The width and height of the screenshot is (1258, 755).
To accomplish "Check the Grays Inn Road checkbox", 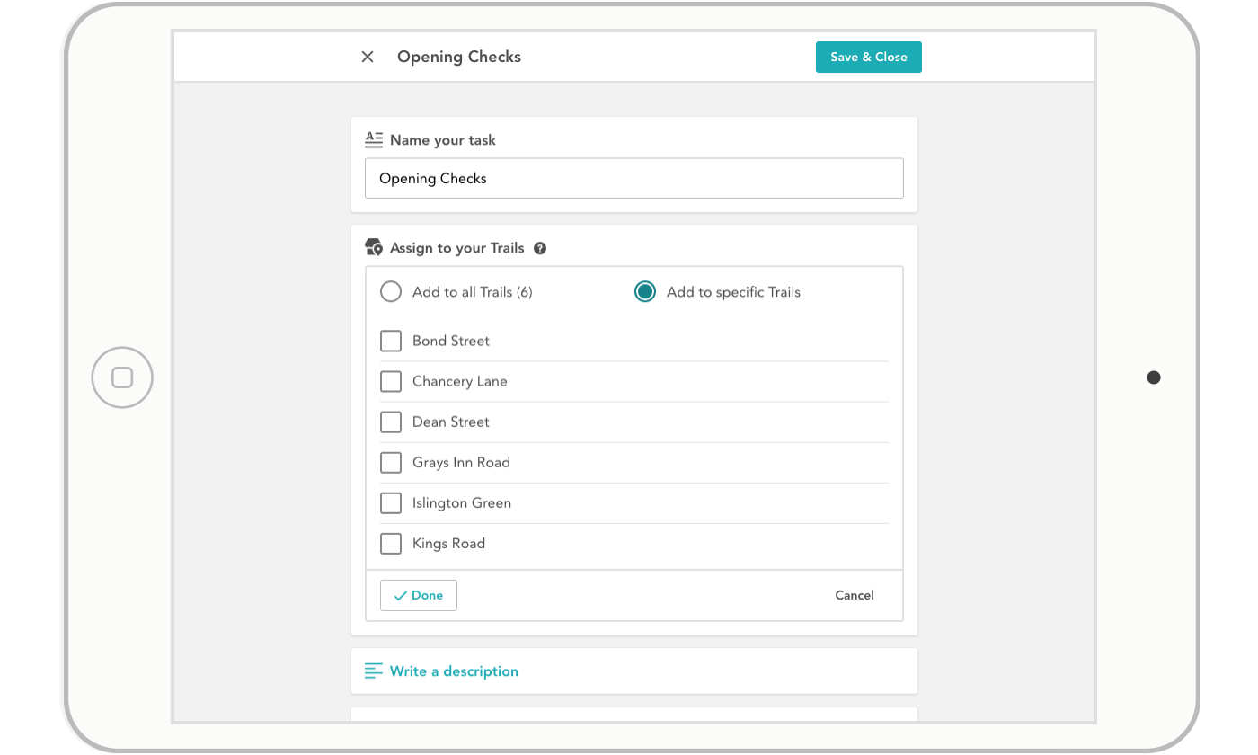I will click(390, 462).
